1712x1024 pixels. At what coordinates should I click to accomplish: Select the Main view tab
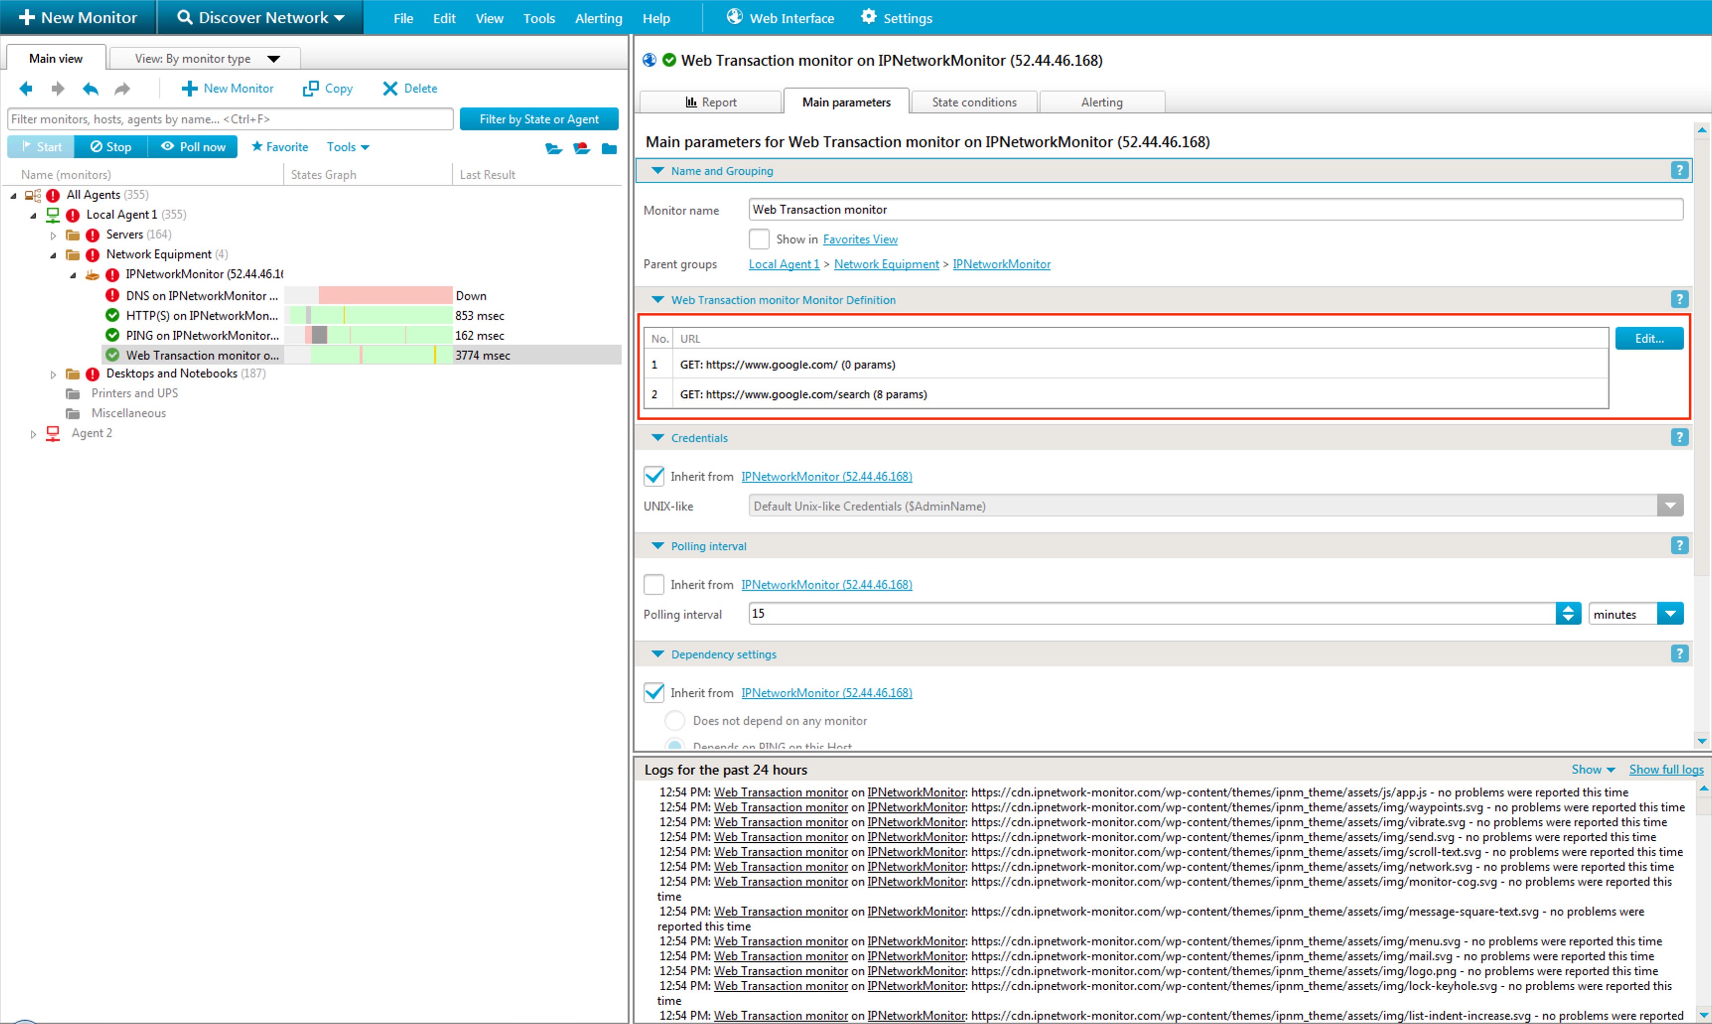56,59
